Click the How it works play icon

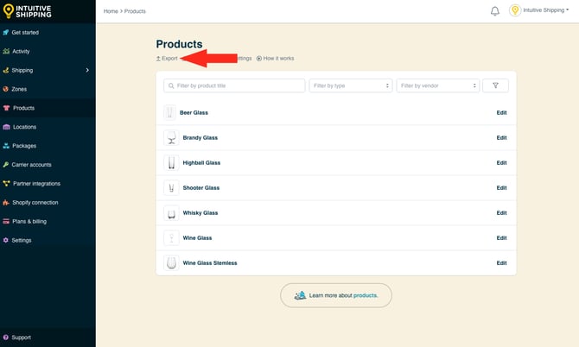[259, 58]
